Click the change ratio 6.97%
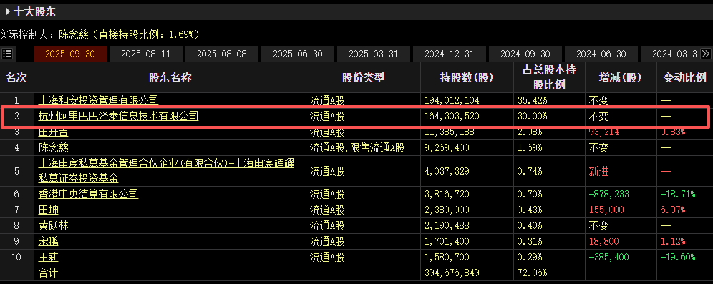The image size is (713, 284). tap(673, 210)
